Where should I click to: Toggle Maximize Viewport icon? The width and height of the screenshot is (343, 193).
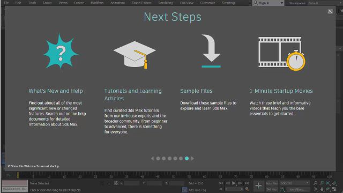pyautogui.click(x=334, y=189)
